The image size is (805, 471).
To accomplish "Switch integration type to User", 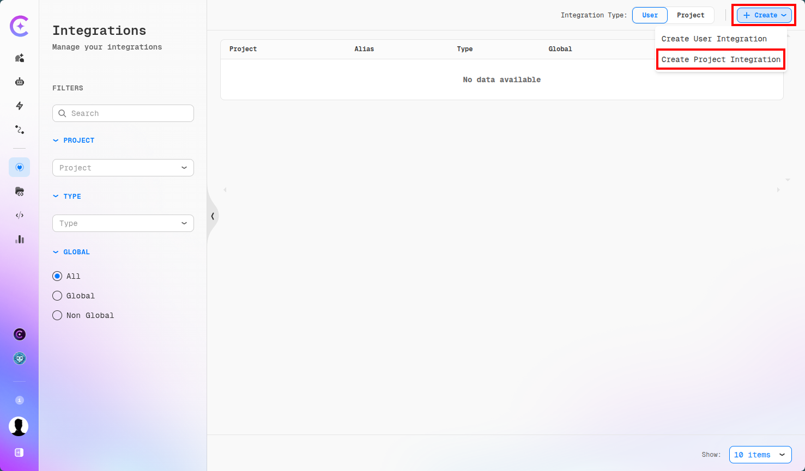I will [x=650, y=15].
